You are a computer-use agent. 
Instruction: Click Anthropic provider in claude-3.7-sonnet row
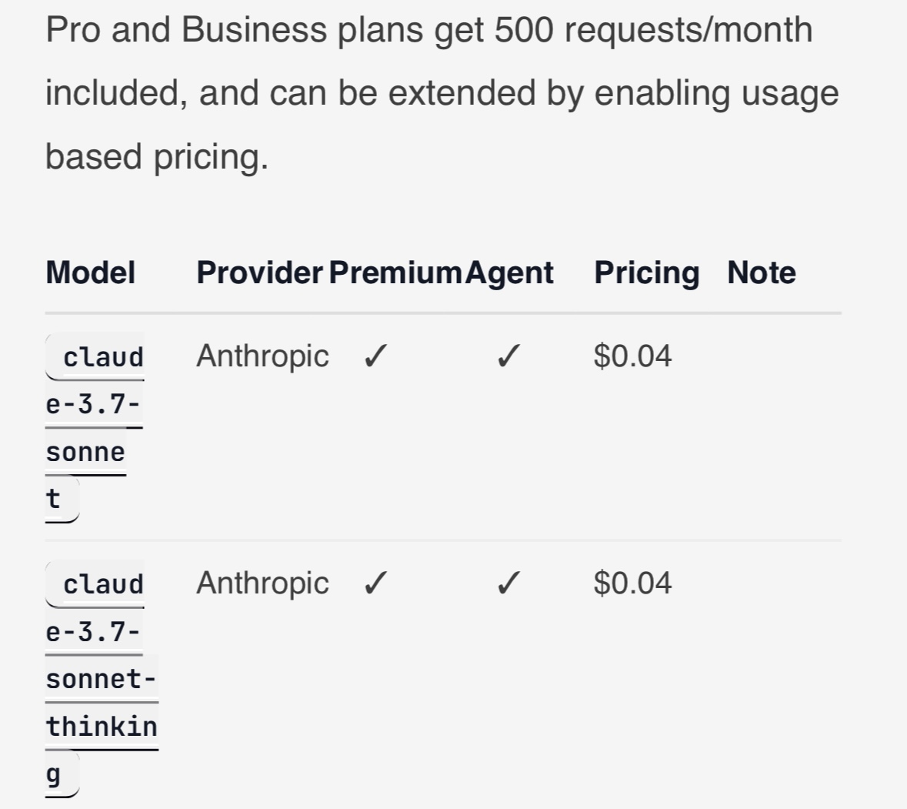(262, 356)
